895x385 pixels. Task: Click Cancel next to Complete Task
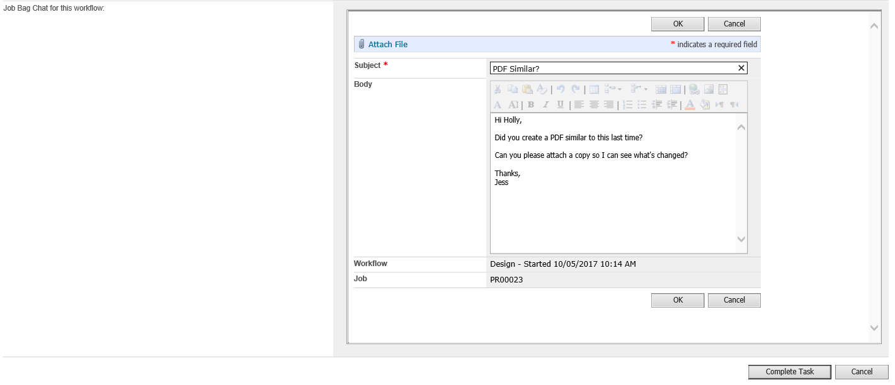coord(862,372)
